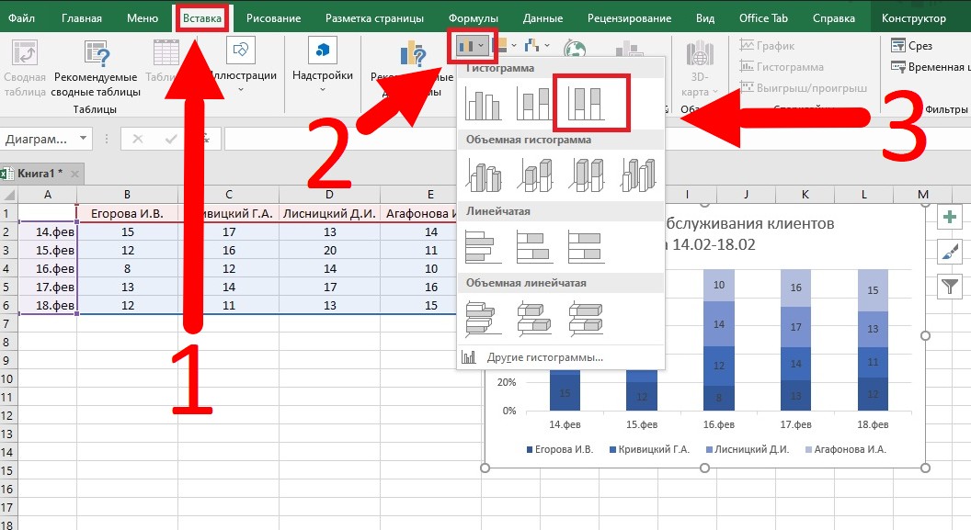
Task: Click the Chart Elements plus button
Action: tap(949, 219)
